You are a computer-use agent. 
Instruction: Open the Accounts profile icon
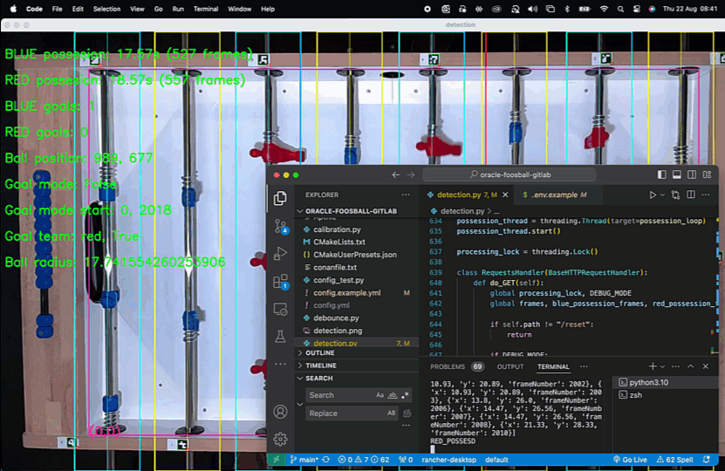coord(280,412)
